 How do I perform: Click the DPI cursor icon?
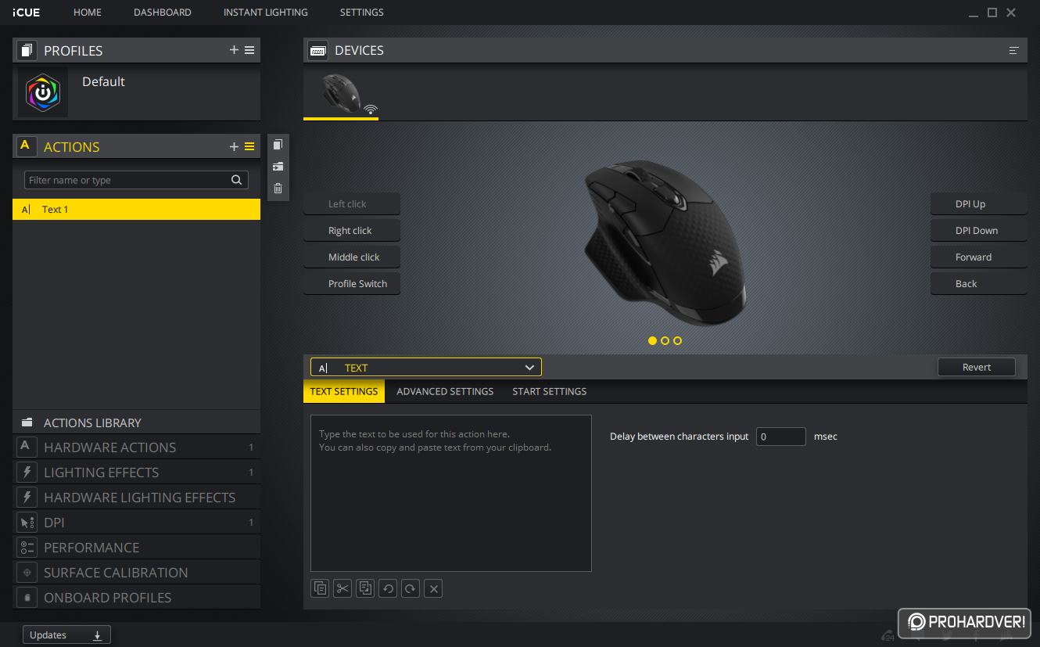coord(26,523)
